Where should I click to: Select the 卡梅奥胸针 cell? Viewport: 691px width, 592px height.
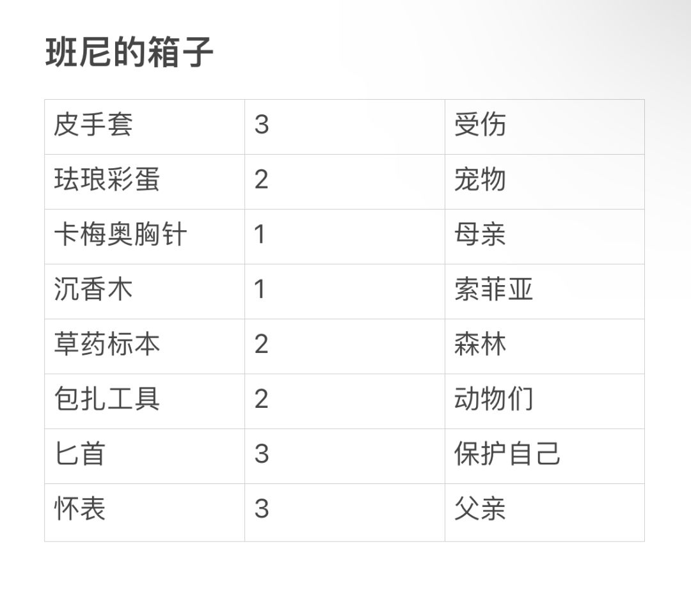point(120,235)
